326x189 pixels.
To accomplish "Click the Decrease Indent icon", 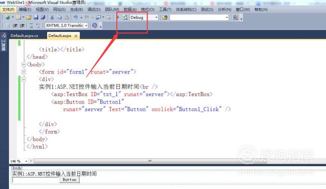I will point(15,25).
